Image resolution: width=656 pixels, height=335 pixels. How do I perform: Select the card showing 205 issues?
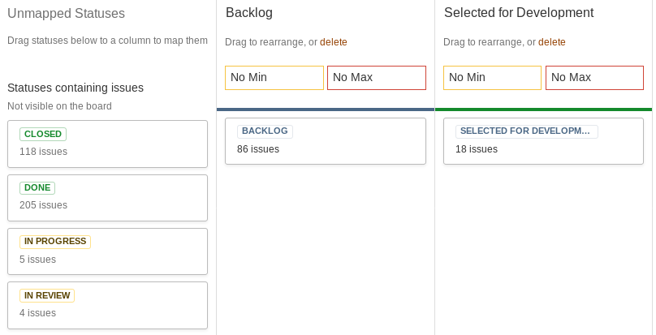point(107,198)
